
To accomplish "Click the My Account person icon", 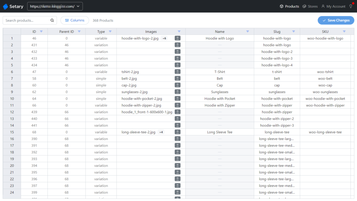I will coord(323,6).
